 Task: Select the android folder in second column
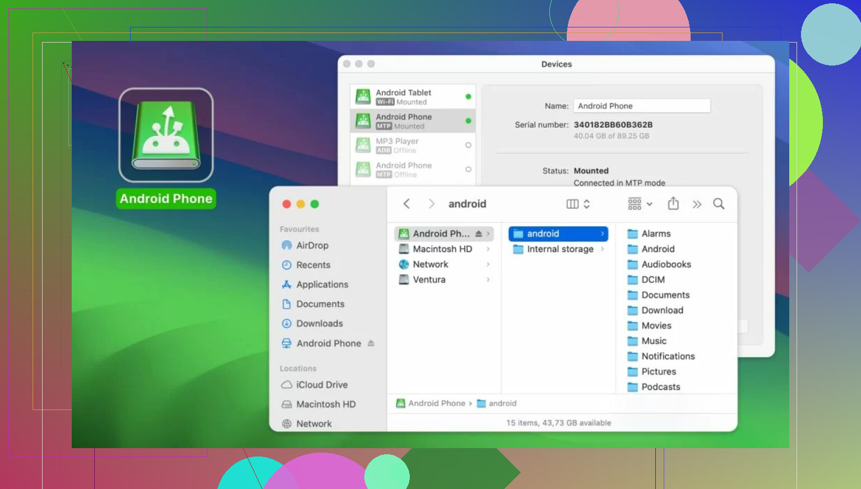pyautogui.click(x=558, y=234)
